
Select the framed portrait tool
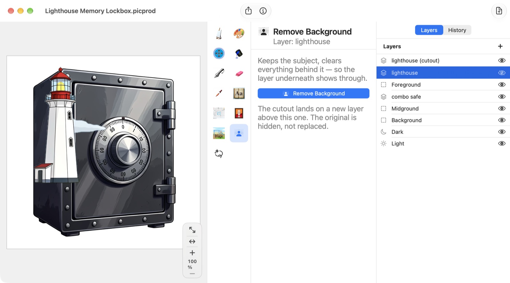pos(239,113)
